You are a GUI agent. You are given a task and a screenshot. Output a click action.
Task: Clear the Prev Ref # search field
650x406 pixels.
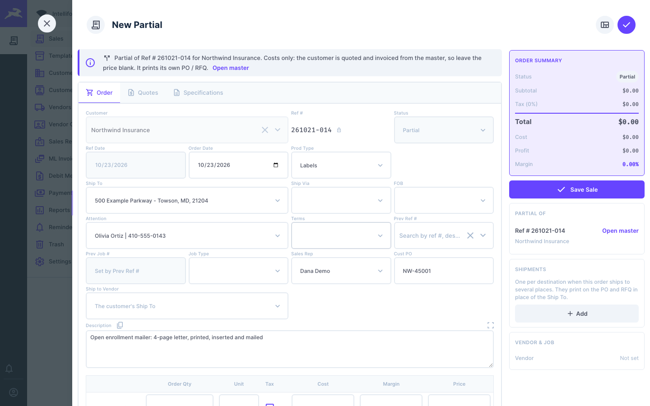[x=470, y=235]
